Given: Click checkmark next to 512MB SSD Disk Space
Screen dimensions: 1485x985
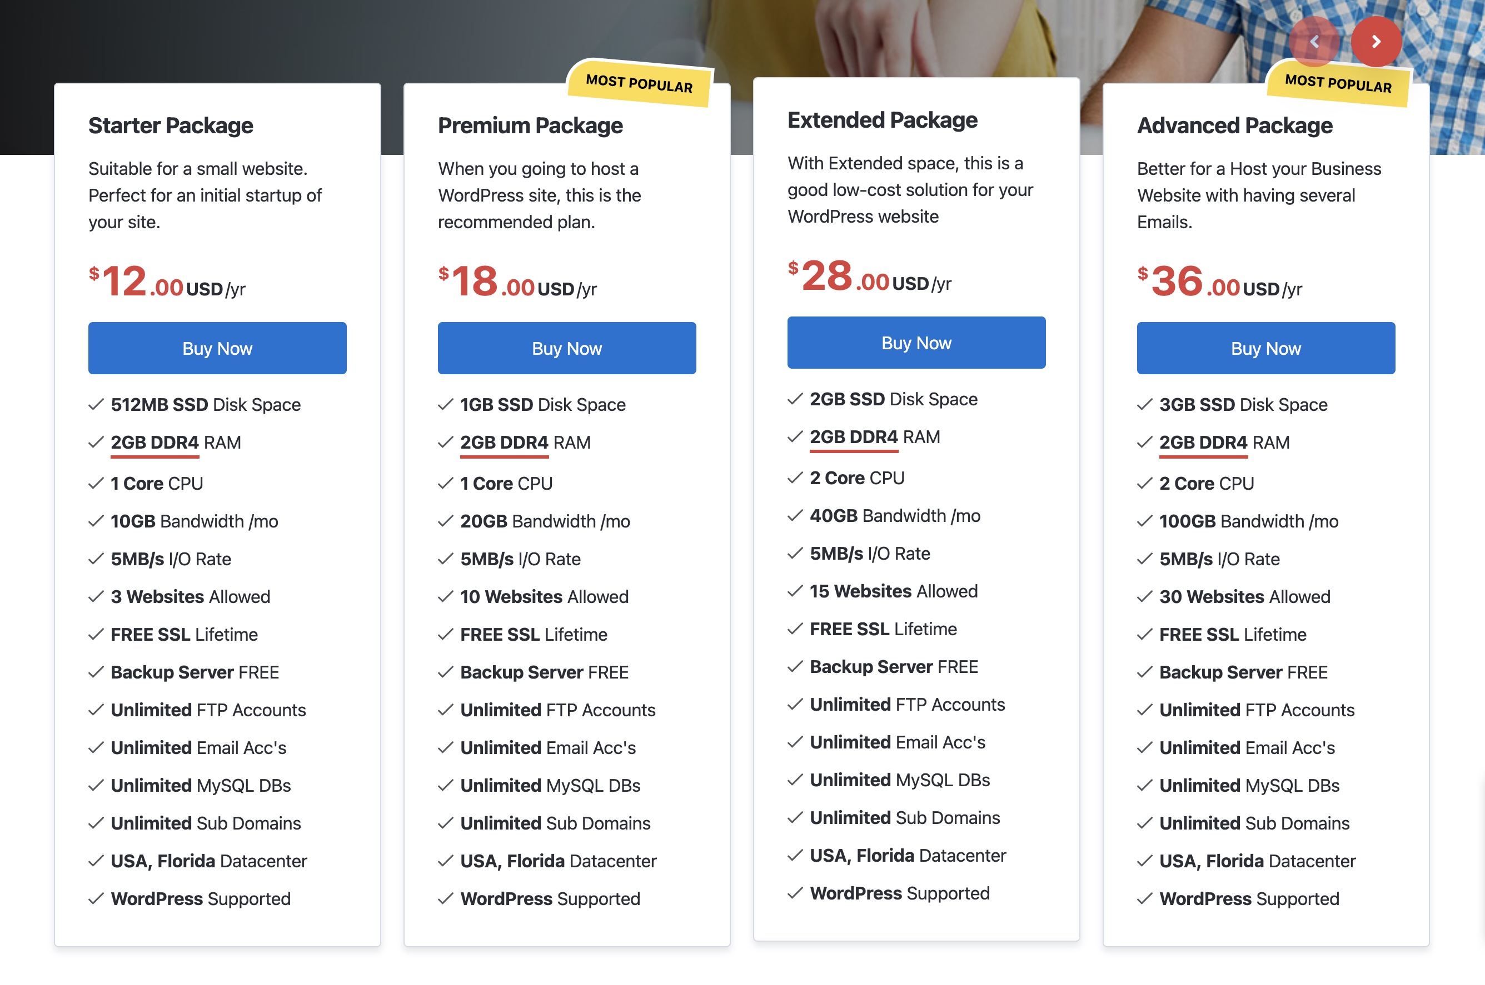Looking at the screenshot, I should tap(96, 405).
